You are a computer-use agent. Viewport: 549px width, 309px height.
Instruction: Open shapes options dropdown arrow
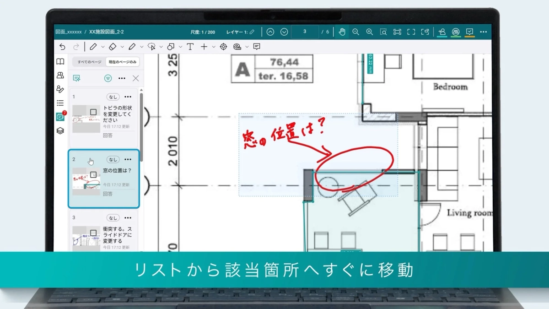click(180, 47)
